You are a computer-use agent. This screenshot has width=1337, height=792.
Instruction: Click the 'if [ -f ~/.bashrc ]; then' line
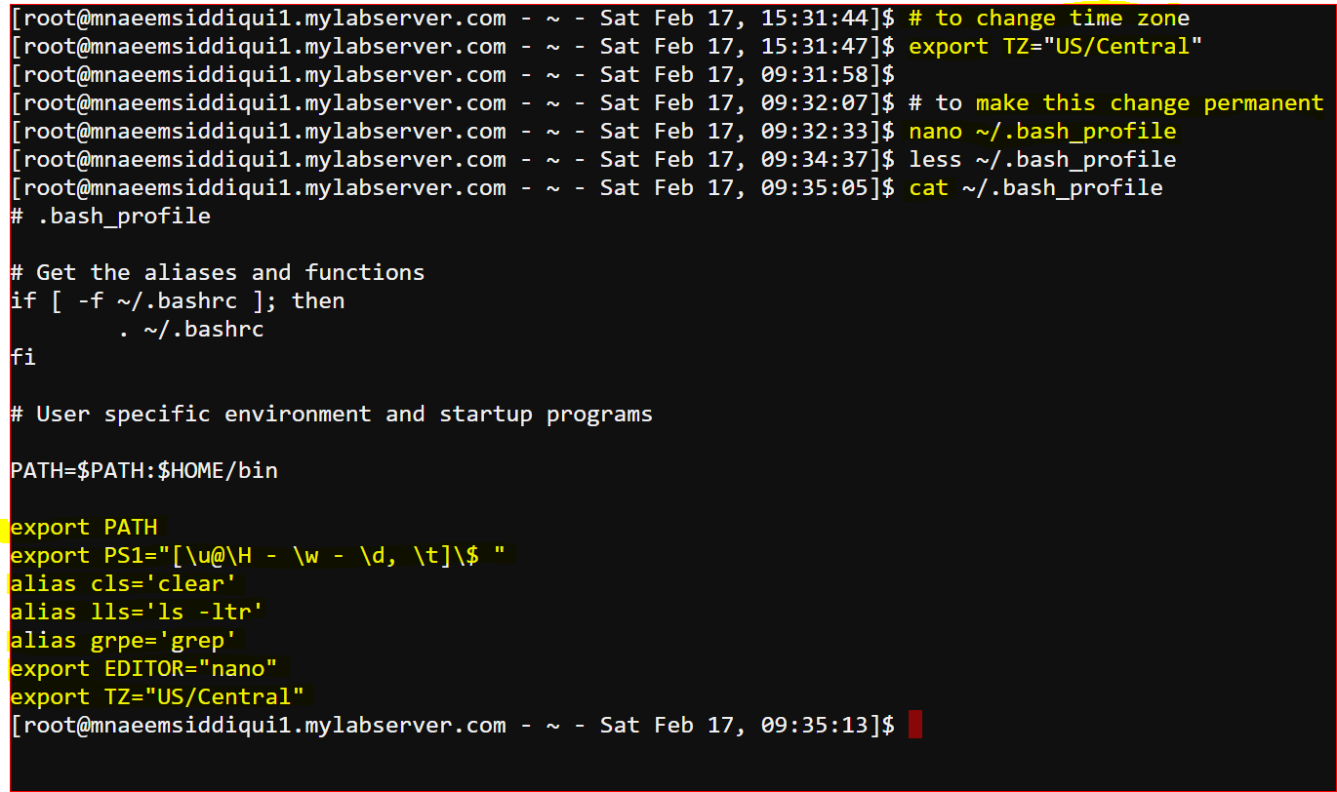tap(178, 300)
